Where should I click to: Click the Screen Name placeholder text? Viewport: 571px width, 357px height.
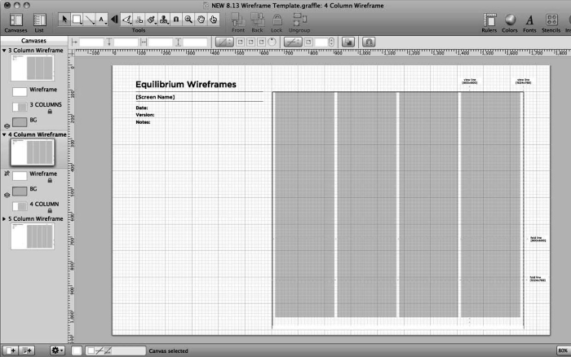[x=155, y=98]
